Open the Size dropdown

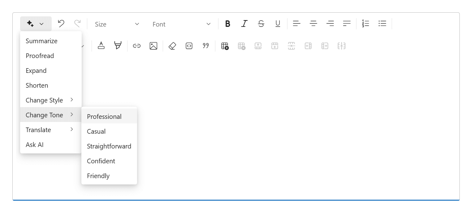117,24
